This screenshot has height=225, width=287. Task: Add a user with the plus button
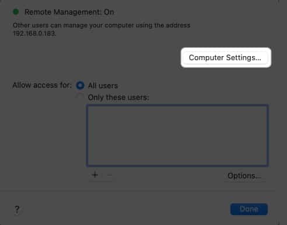95,175
